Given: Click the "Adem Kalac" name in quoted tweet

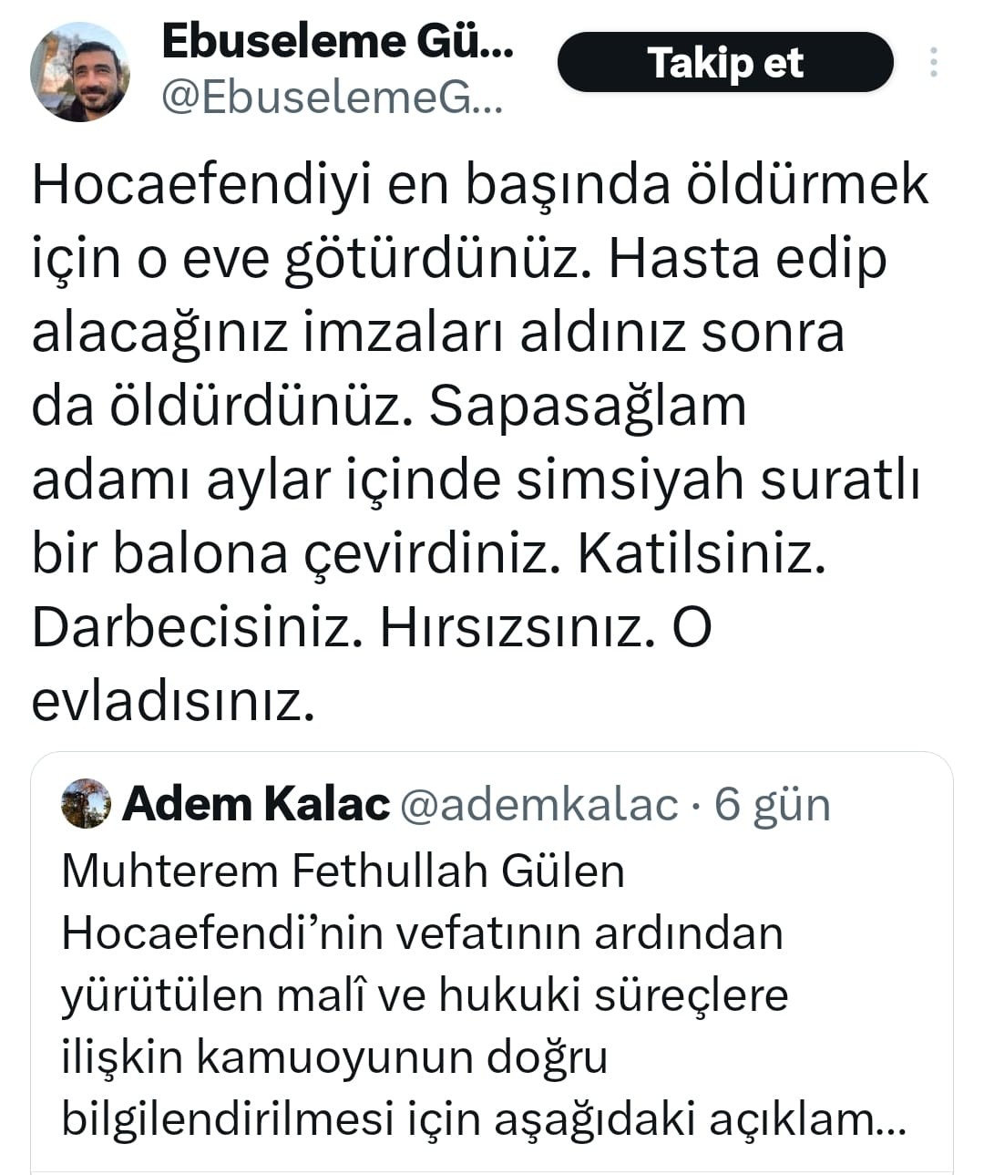Looking at the screenshot, I should tap(256, 804).
